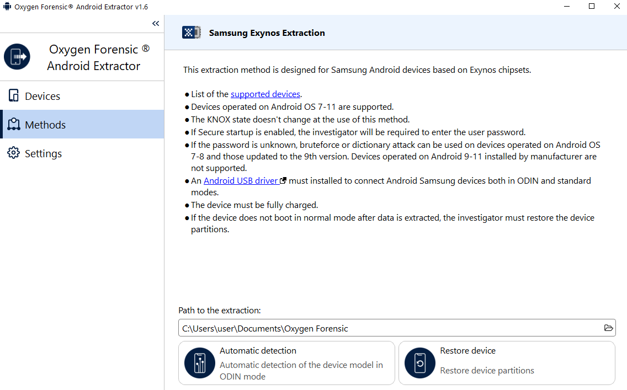This screenshot has width=627, height=390.
Task: Click the Restore device circular icon
Action: tap(420, 363)
